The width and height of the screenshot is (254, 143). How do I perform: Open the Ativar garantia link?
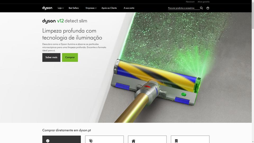click(203, 2)
